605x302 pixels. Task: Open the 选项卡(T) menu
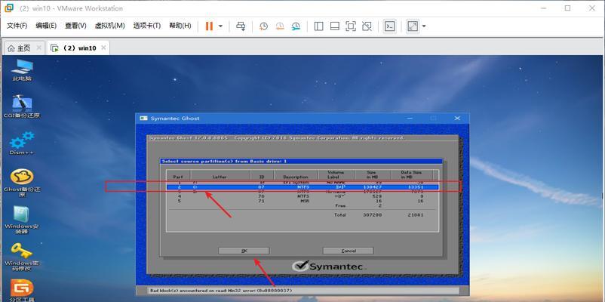[146, 26]
